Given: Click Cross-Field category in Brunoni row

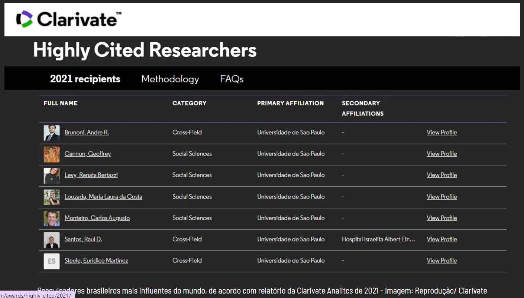Looking at the screenshot, I should pos(187,132).
